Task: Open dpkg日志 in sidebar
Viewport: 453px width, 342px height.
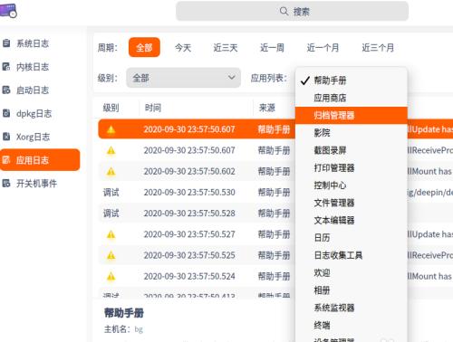Action: (40, 113)
